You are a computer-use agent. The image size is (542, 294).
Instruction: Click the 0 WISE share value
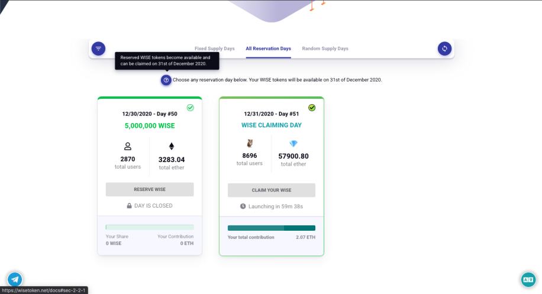(114, 243)
